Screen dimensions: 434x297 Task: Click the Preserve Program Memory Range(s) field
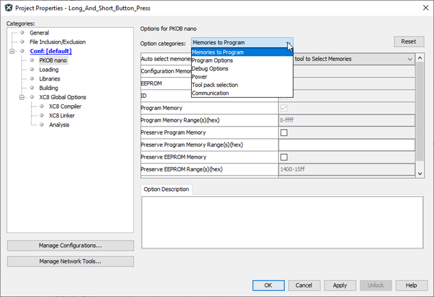point(346,145)
